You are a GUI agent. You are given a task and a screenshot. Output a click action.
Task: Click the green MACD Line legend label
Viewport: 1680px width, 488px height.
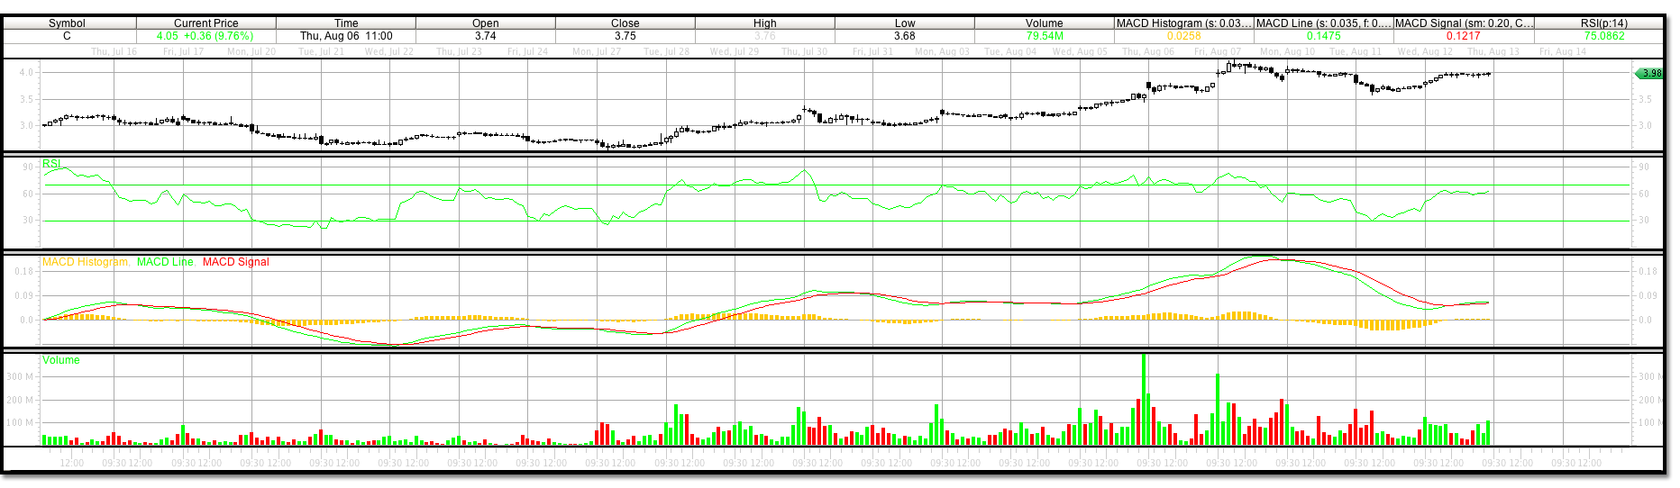(165, 262)
